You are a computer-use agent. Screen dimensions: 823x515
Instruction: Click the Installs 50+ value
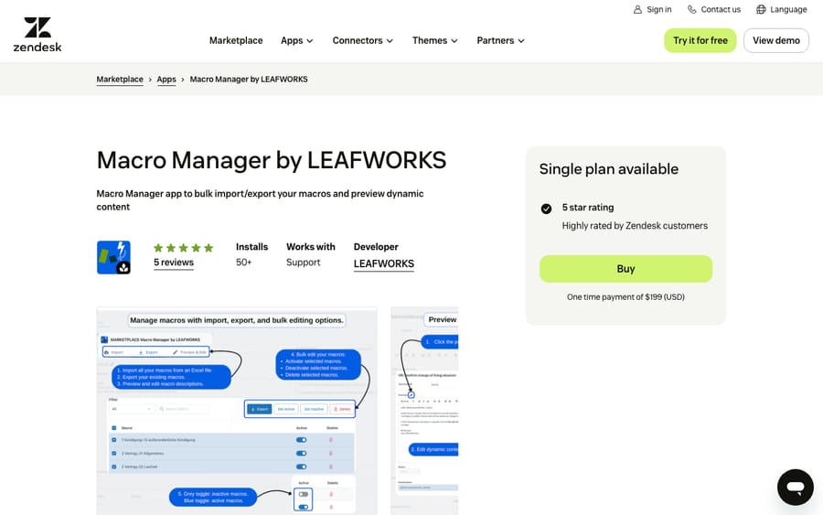[x=243, y=263]
